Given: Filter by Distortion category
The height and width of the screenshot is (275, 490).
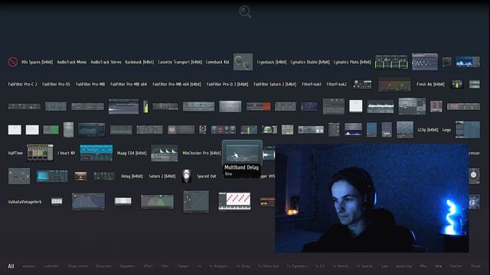Looking at the screenshot, I should [103, 266].
